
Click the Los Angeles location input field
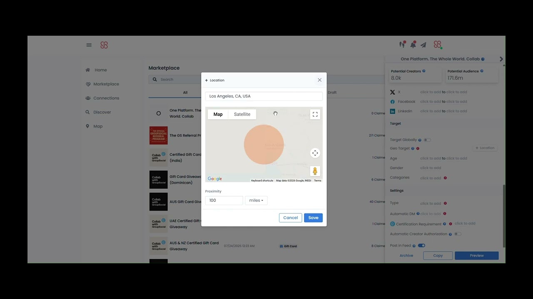[x=264, y=96]
